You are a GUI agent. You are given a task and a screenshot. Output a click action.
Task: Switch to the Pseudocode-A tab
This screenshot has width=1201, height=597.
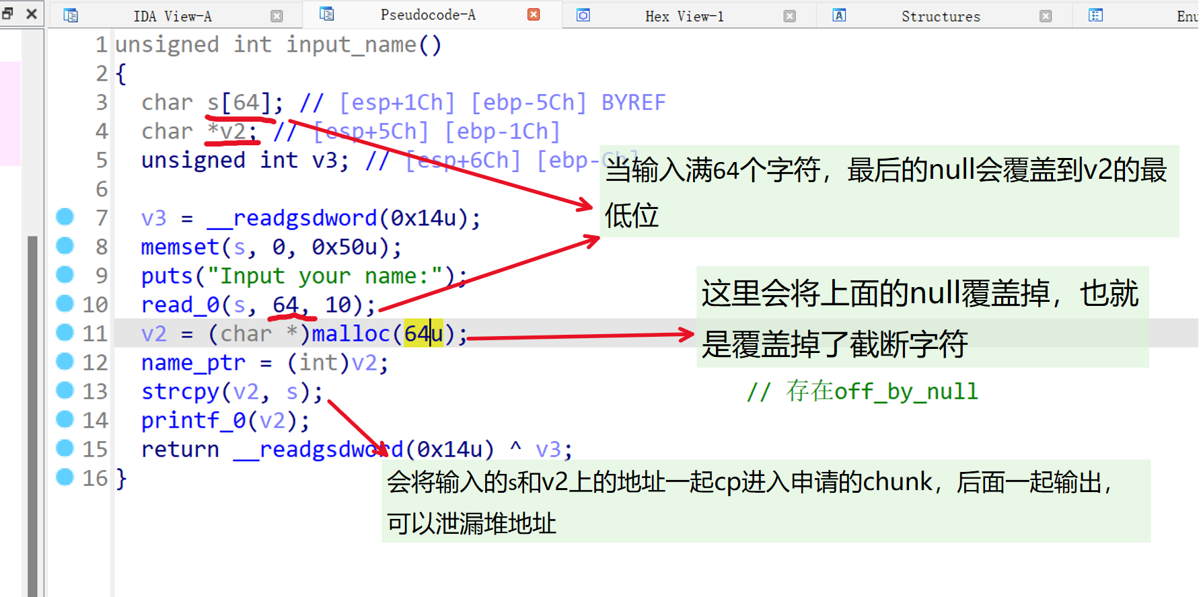[x=428, y=15]
